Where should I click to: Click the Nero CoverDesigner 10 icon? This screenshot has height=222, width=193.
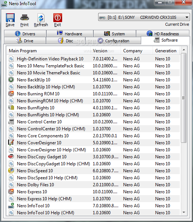11,143
